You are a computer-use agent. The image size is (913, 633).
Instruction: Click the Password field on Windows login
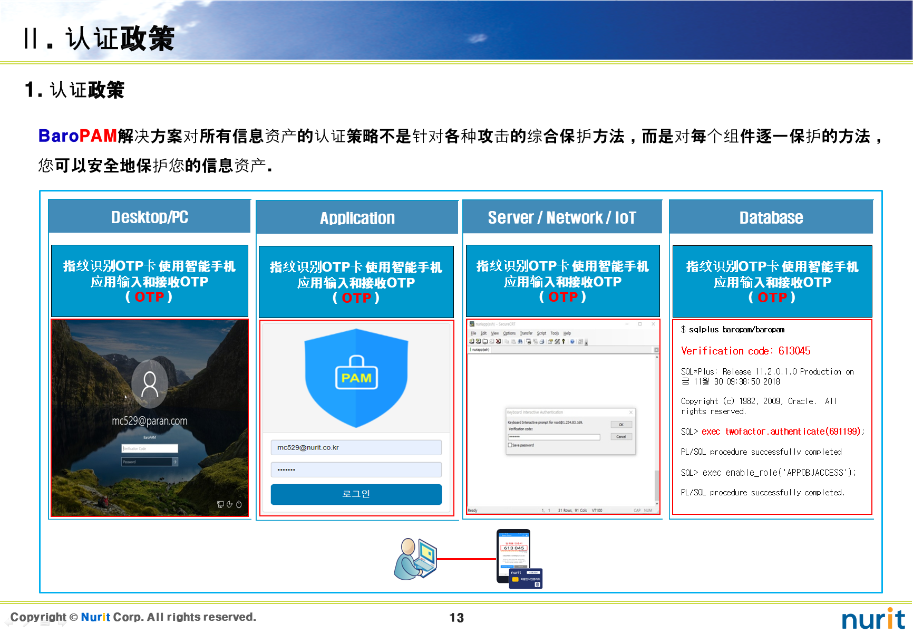pos(147,462)
